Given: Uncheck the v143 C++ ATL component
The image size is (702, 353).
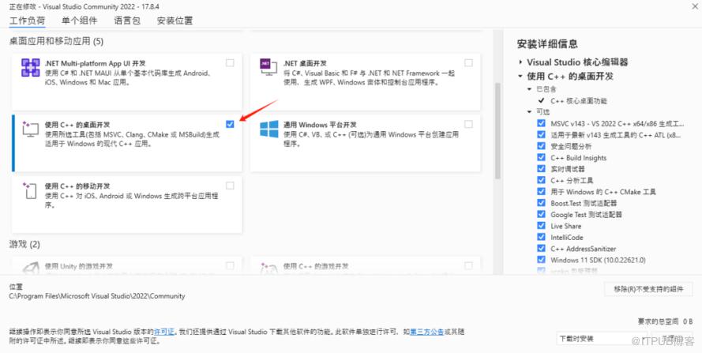Looking at the screenshot, I should click(x=541, y=134).
